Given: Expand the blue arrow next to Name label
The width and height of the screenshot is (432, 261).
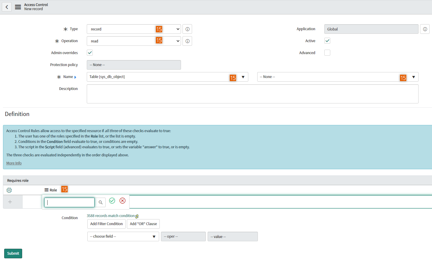Looking at the screenshot, I should pos(75,77).
